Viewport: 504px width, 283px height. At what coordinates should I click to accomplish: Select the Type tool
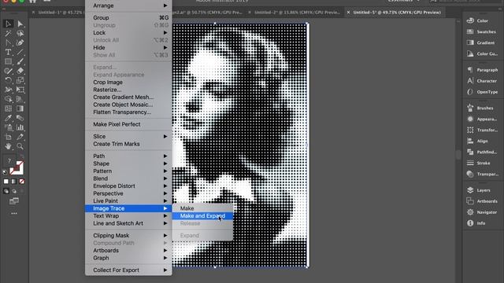(x=9, y=52)
